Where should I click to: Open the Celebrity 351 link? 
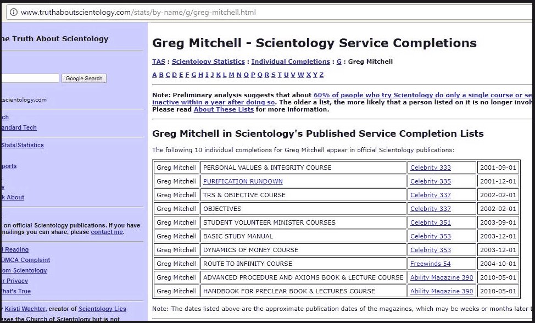click(x=431, y=222)
